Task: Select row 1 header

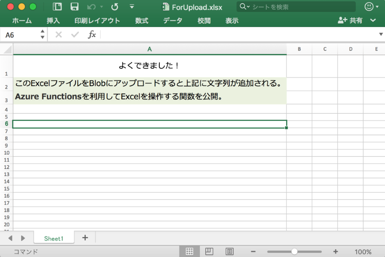Action: [6, 66]
